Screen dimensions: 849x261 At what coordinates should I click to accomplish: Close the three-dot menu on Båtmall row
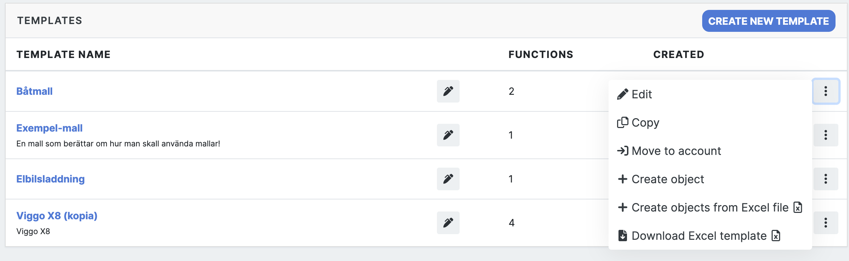(826, 91)
